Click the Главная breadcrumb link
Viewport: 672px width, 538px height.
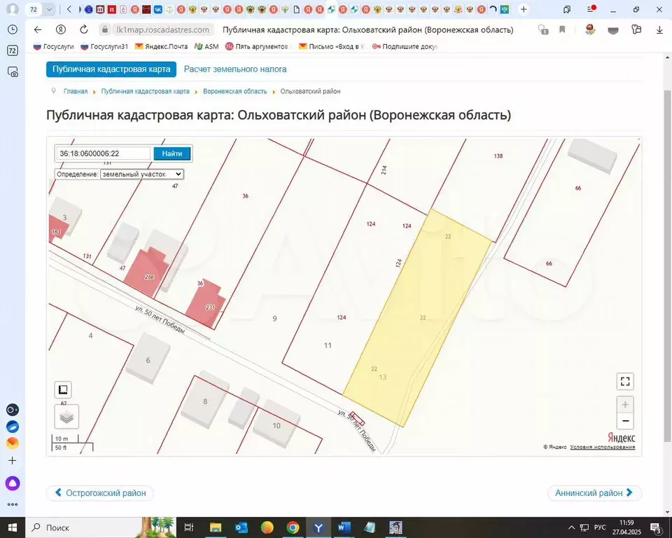pos(76,91)
